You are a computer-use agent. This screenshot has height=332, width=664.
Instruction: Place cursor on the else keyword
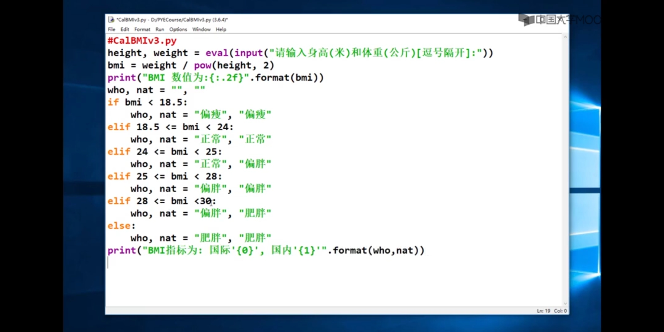point(119,226)
